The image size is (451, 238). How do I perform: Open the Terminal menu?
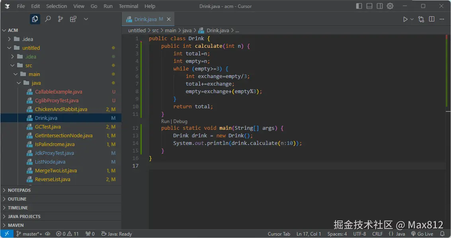[129, 6]
